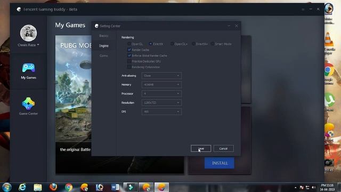The height and width of the screenshot is (192, 341).
Task: Show hidden system tray icons
Action: [x=295, y=187]
